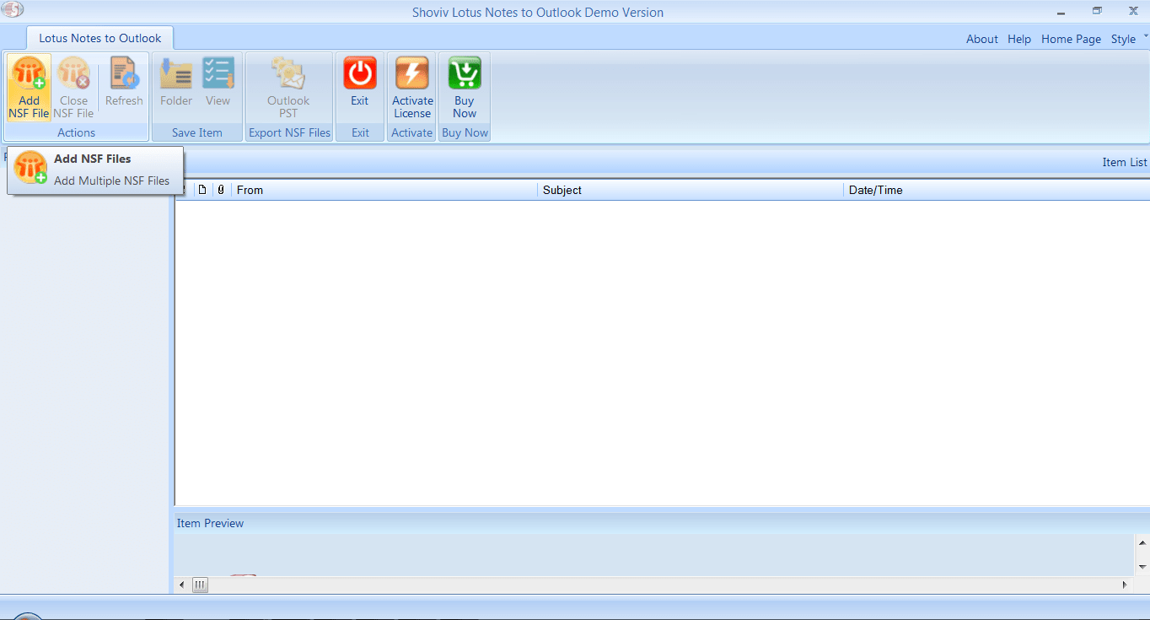Open the Help menu

point(1019,39)
